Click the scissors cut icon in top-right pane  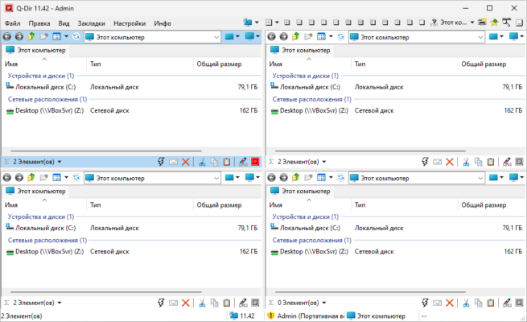(466, 162)
